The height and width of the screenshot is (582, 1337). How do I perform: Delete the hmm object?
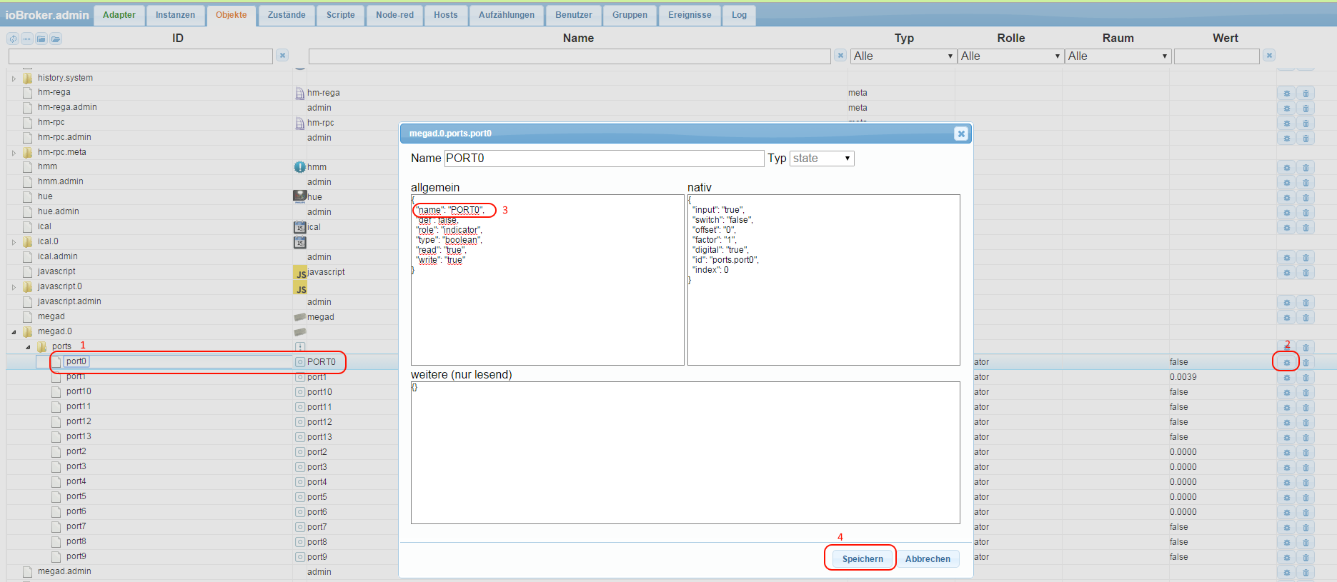[1306, 168]
